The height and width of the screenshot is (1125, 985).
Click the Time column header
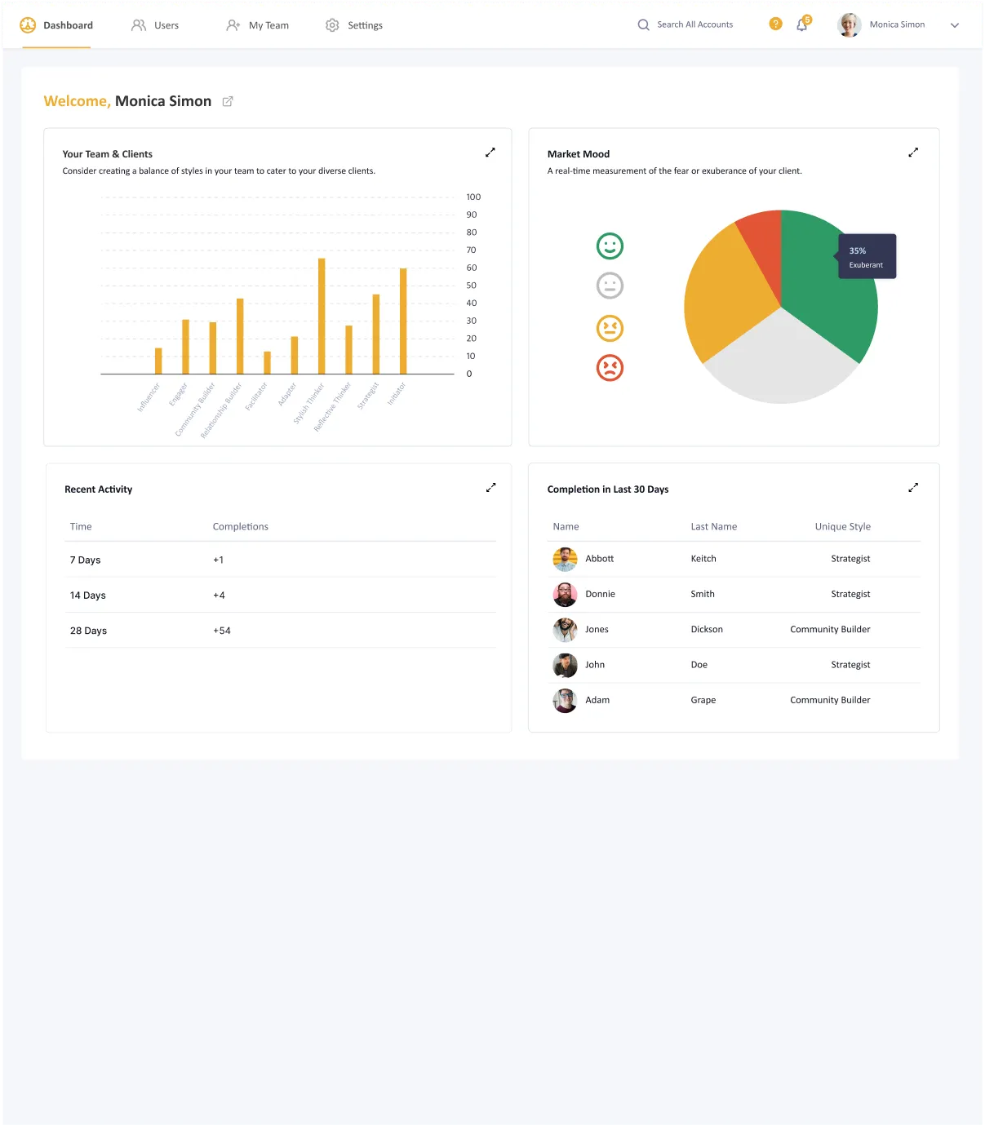click(x=81, y=526)
